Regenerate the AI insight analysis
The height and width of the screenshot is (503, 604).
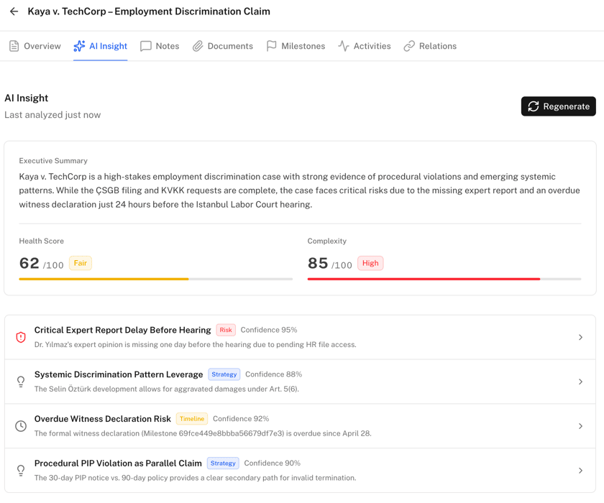(x=559, y=106)
